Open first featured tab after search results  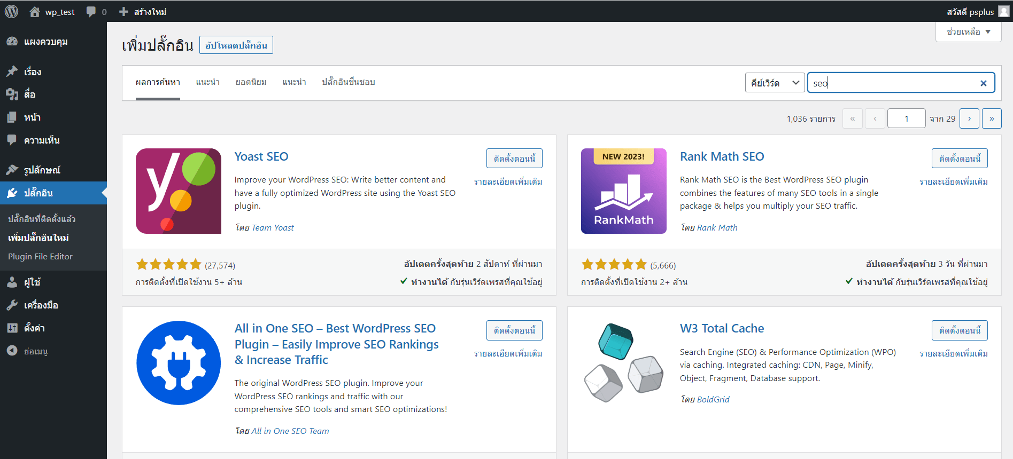click(x=208, y=82)
